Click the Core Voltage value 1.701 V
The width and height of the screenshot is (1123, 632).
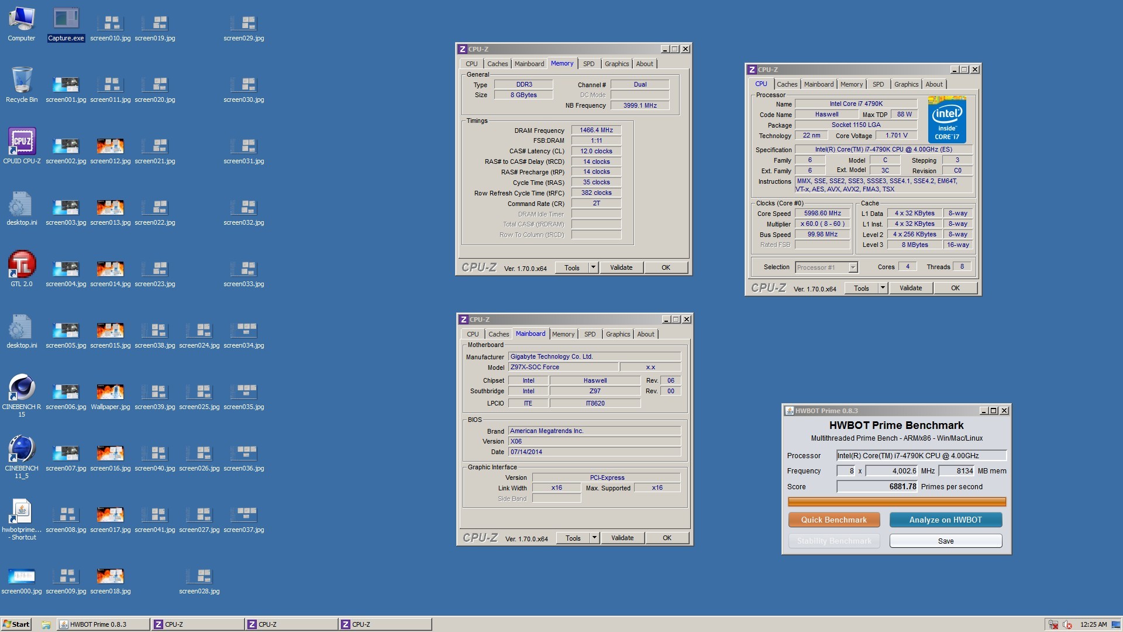click(896, 135)
